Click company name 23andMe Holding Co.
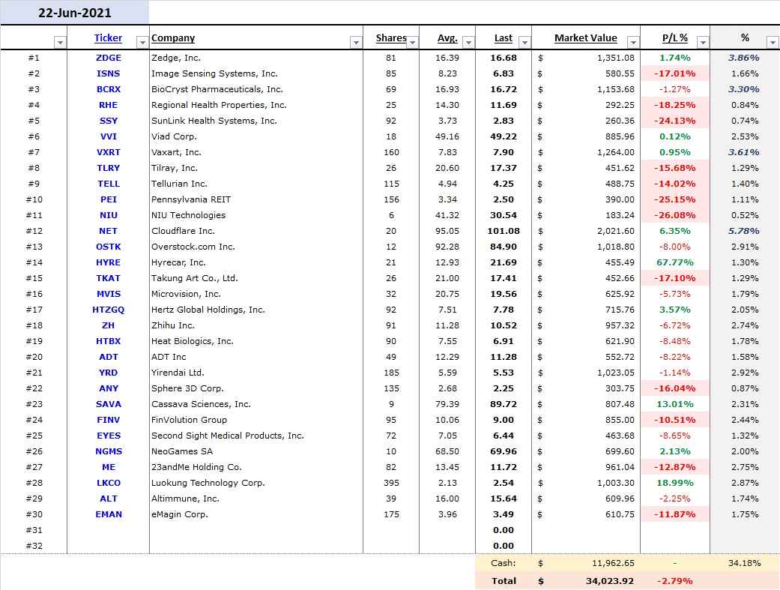780x590 pixels. pyautogui.click(x=196, y=467)
